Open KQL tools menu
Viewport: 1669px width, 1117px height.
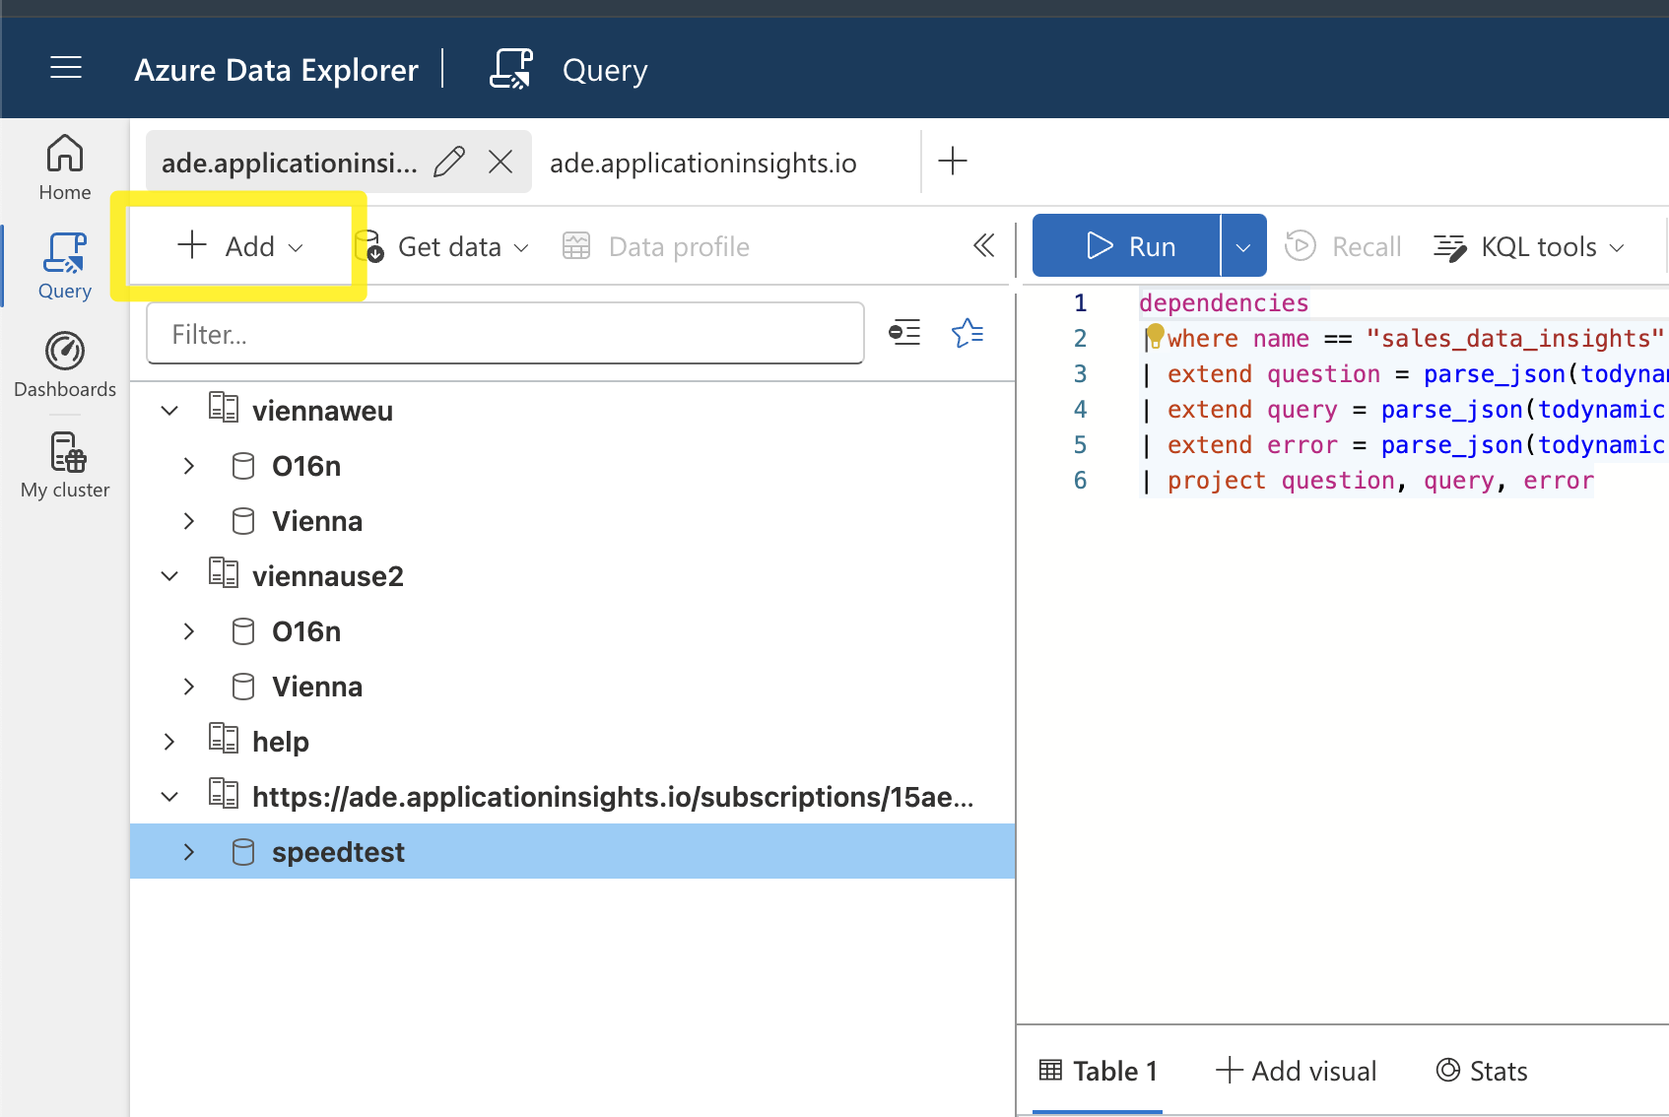1528,246
